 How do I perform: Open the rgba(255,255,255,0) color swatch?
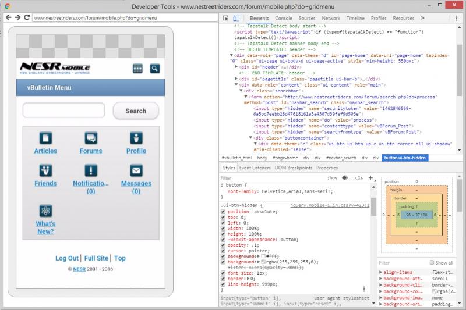click(263, 262)
